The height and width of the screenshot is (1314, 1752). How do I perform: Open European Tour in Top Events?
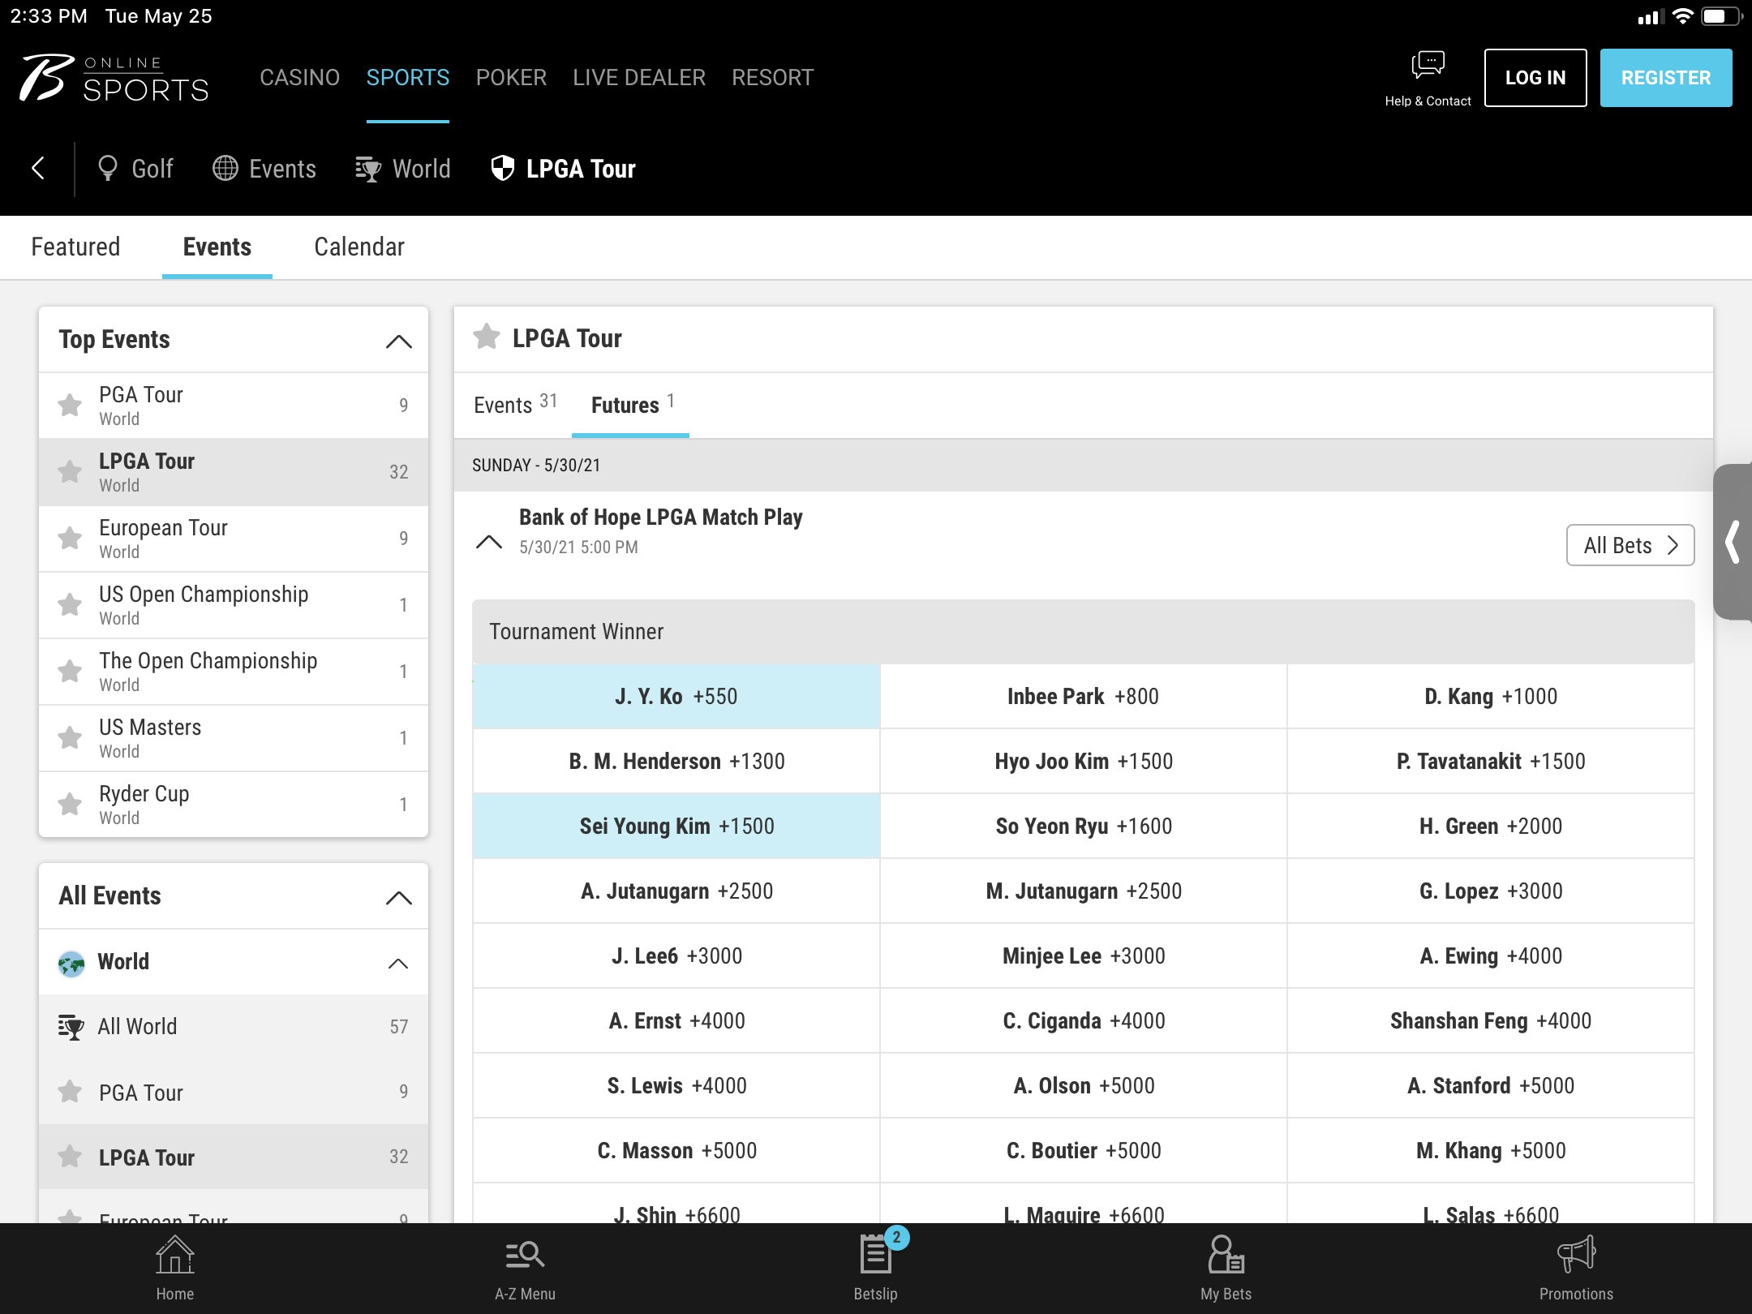coord(234,539)
